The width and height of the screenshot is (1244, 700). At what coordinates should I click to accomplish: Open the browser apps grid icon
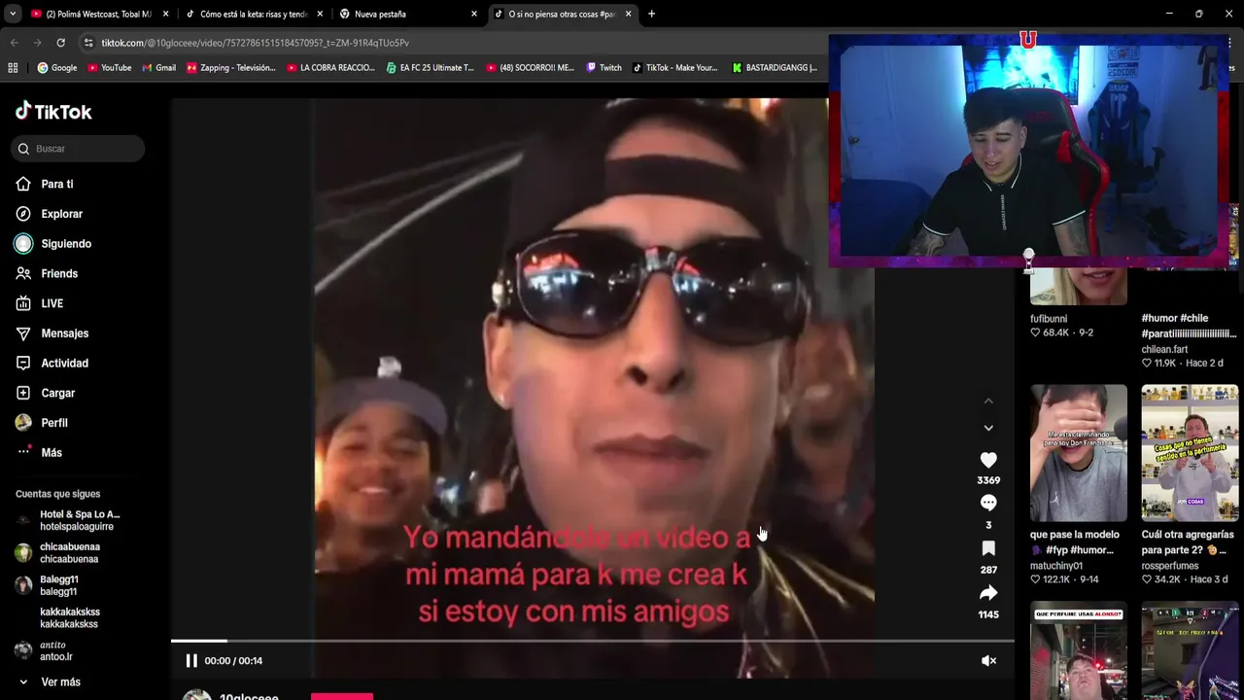pos(13,68)
